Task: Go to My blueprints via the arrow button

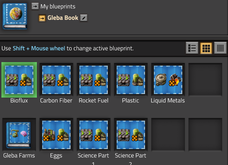Action: pos(35,6)
